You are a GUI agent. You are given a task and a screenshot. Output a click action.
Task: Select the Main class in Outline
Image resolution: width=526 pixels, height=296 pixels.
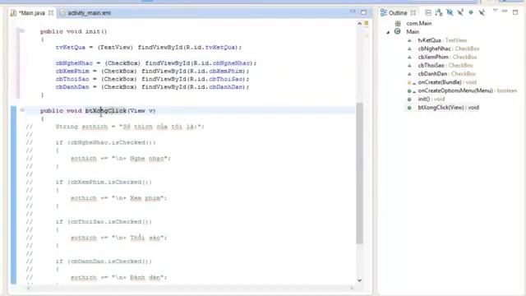coord(413,32)
